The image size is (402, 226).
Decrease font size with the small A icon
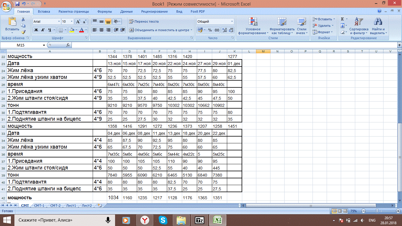pos(84,21)
